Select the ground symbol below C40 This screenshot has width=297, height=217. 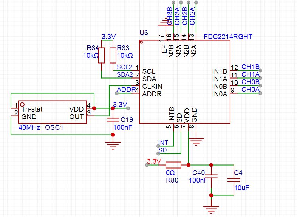coord(211,207)
